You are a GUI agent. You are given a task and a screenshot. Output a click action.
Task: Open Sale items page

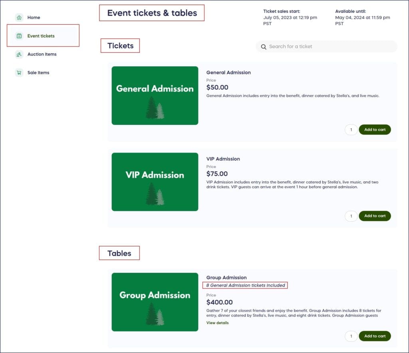coord(38,73)
